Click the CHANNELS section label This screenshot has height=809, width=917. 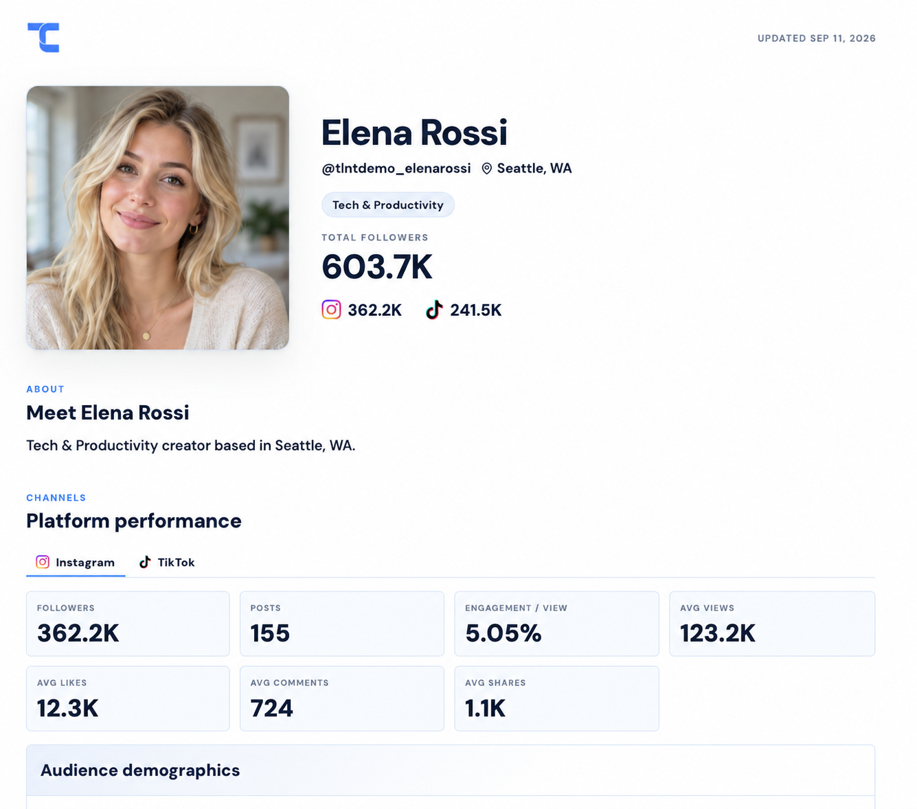coord(56,498)
